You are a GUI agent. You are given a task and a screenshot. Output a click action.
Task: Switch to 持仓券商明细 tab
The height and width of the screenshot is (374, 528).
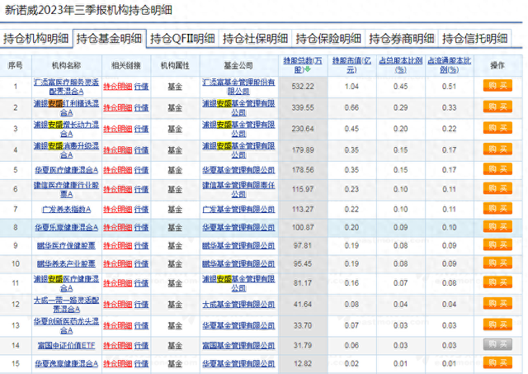point(402,39)
